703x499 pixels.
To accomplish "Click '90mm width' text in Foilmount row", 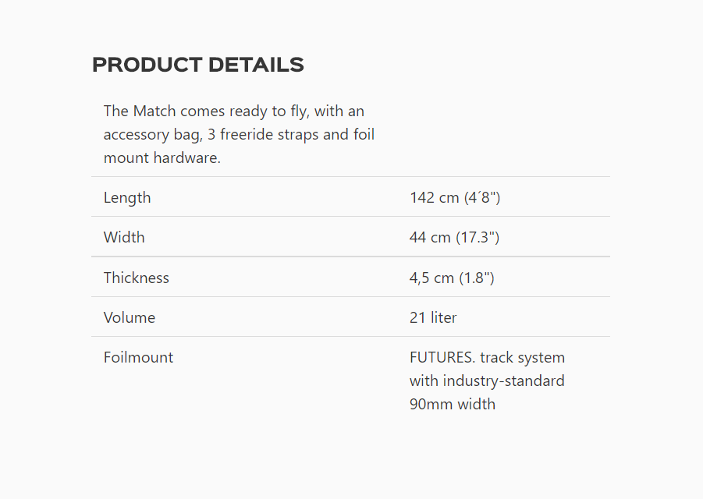I will click(453, 404).
